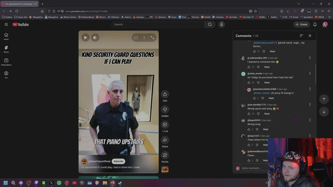Like the Short with 63K likes
Image resolution: width=333 pixels, height=187 pixels.
pyautogui.click(x=165, y=94)
